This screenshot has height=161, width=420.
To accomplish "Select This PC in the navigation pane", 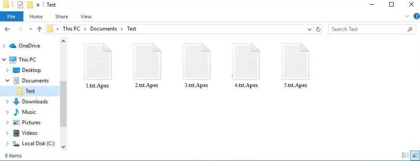I will (x=27, y=59).
